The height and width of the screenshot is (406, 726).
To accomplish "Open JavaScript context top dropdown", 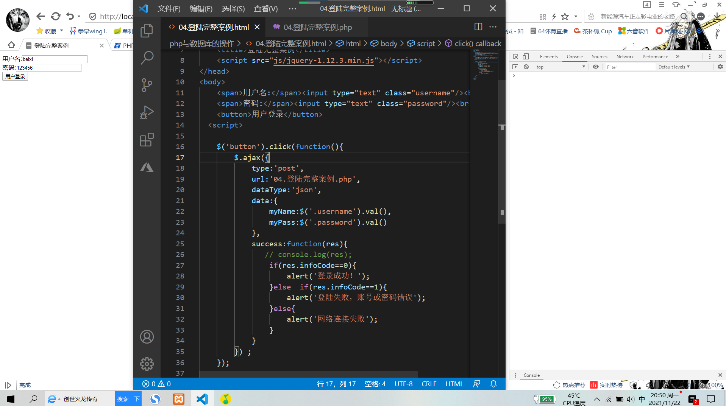I will click(561, 67).
